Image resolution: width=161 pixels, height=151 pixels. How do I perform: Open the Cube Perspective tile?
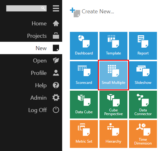coord(113,105)
